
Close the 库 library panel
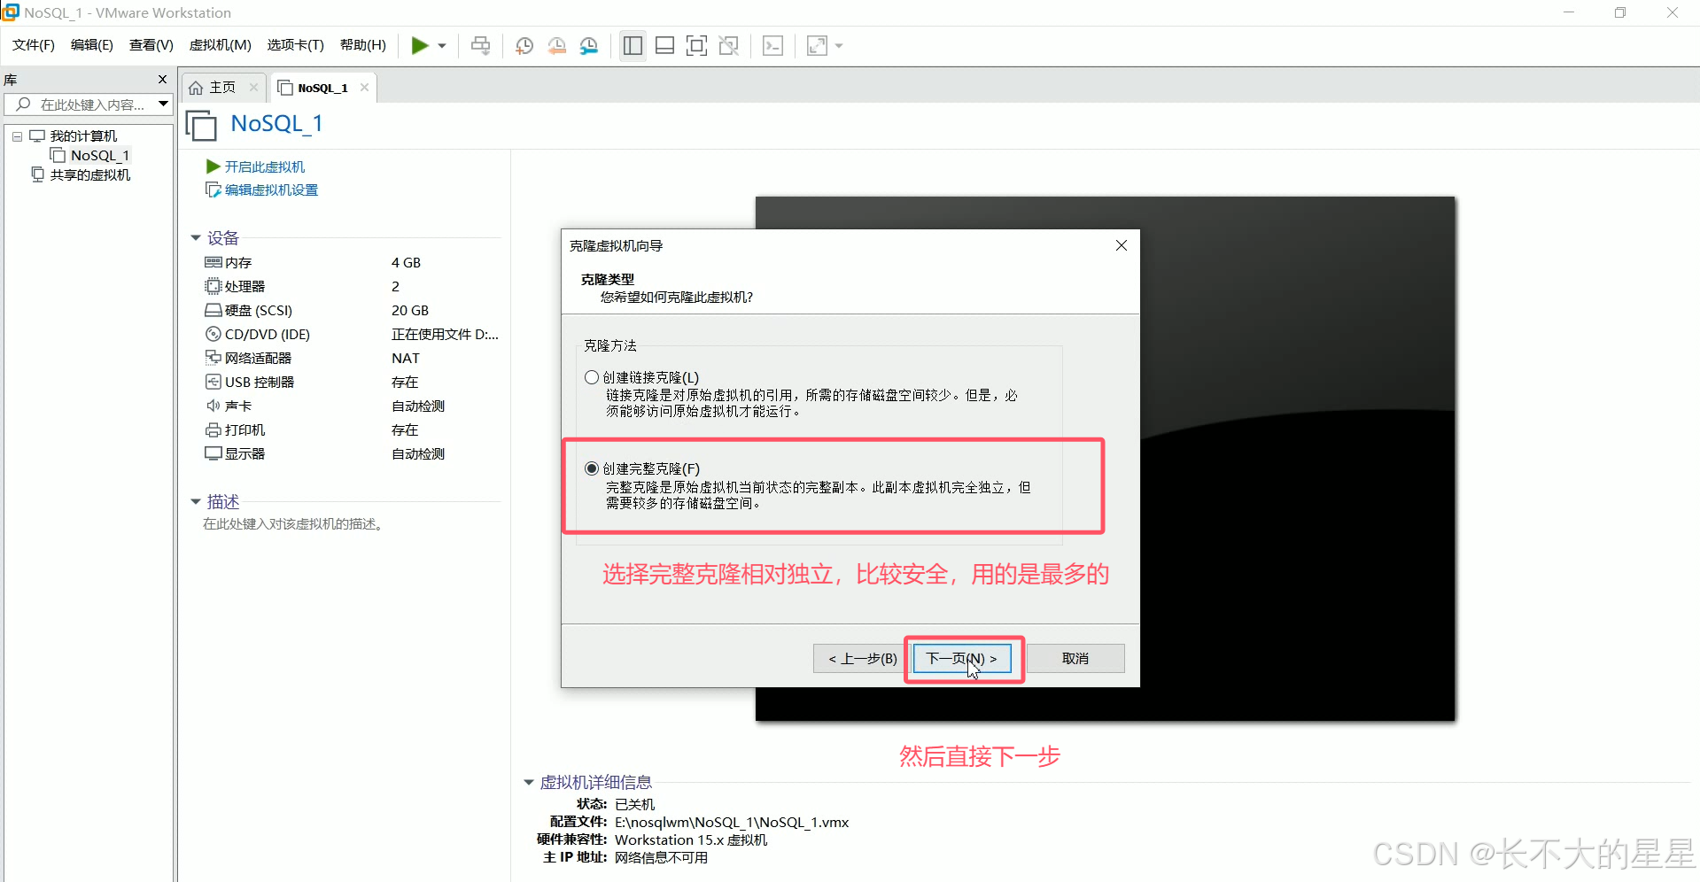click(x=162, y=79)
